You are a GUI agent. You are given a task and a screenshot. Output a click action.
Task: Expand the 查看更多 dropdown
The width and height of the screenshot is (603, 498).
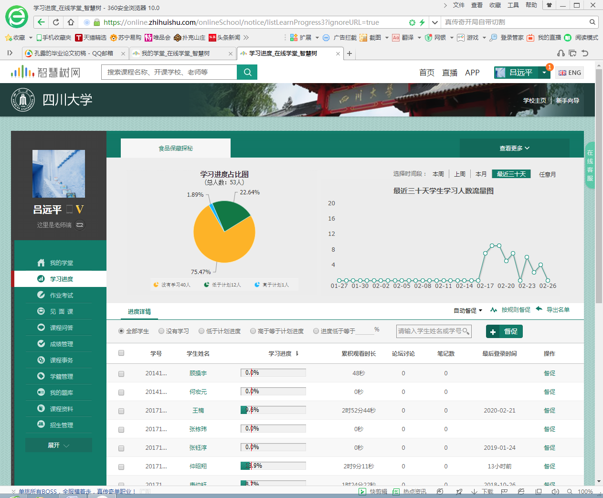click(514, 148)
